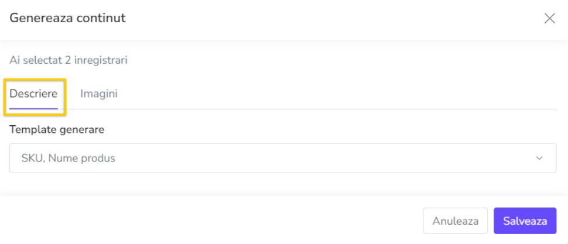Click the Salveaza button
568x244 pixels.
pyautogui.click(x=525, y=221)
